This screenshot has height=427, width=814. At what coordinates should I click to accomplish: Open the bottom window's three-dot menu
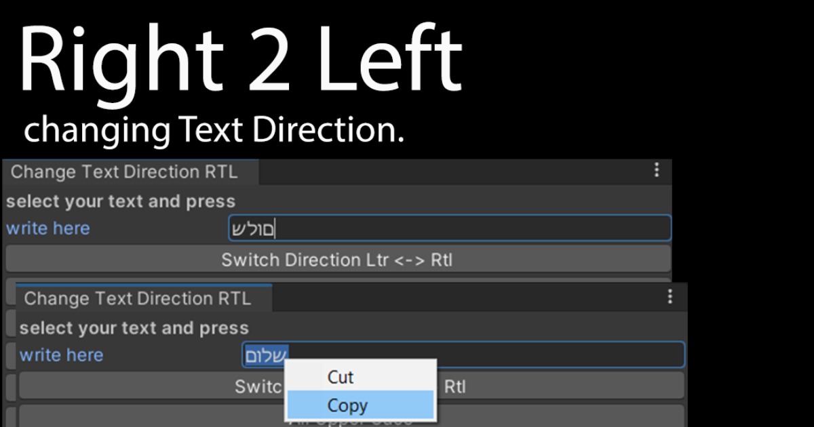670,297
